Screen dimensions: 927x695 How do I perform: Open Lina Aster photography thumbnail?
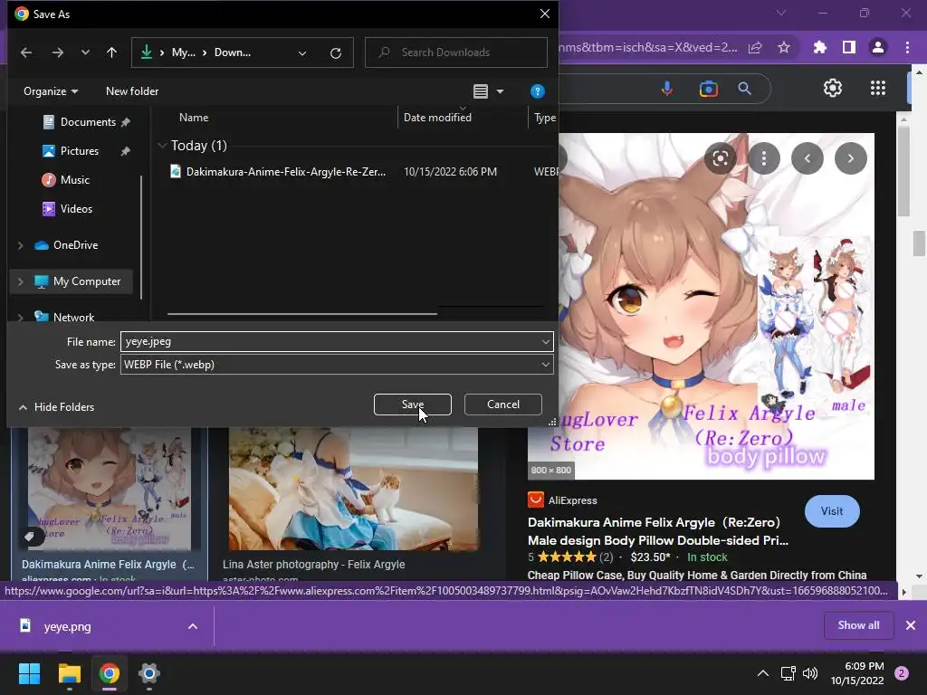pyautogui.click(x=354, y=489)
